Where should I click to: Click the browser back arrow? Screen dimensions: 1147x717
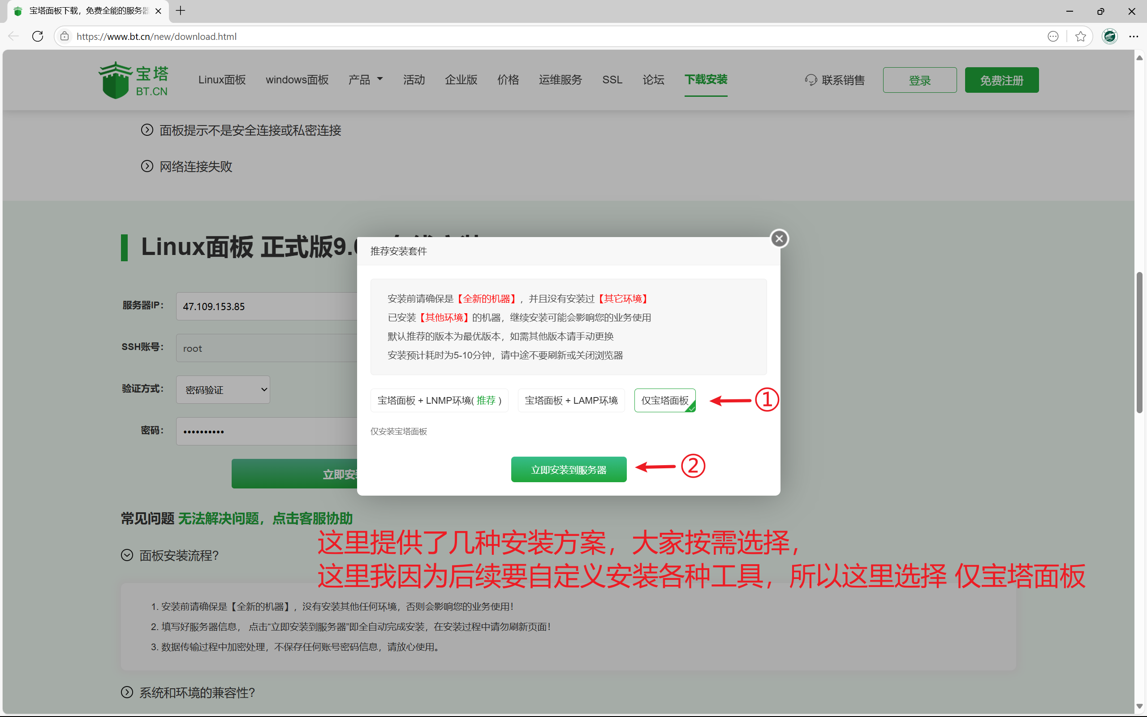13,36
